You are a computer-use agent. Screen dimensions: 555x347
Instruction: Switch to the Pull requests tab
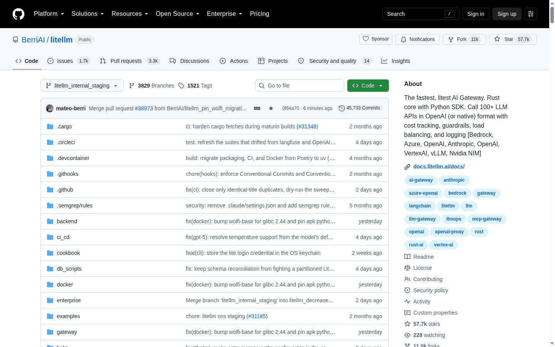click(129, 61)
